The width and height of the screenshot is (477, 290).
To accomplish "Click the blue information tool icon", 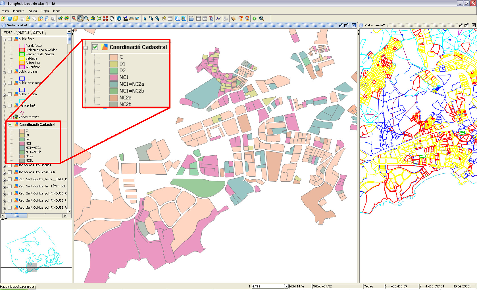I will 119,18.
